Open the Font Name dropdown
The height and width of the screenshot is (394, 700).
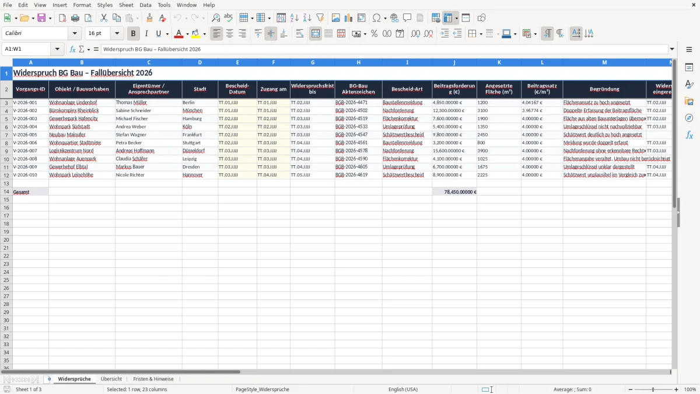(75, 34)
